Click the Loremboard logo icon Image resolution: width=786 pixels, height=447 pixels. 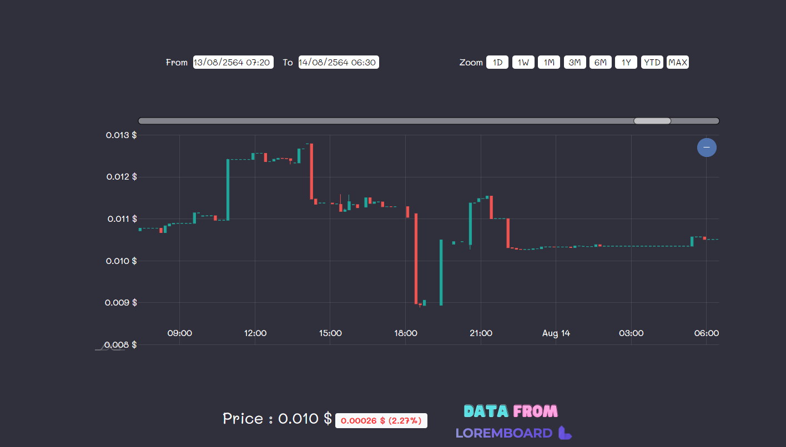pos(565,433)
